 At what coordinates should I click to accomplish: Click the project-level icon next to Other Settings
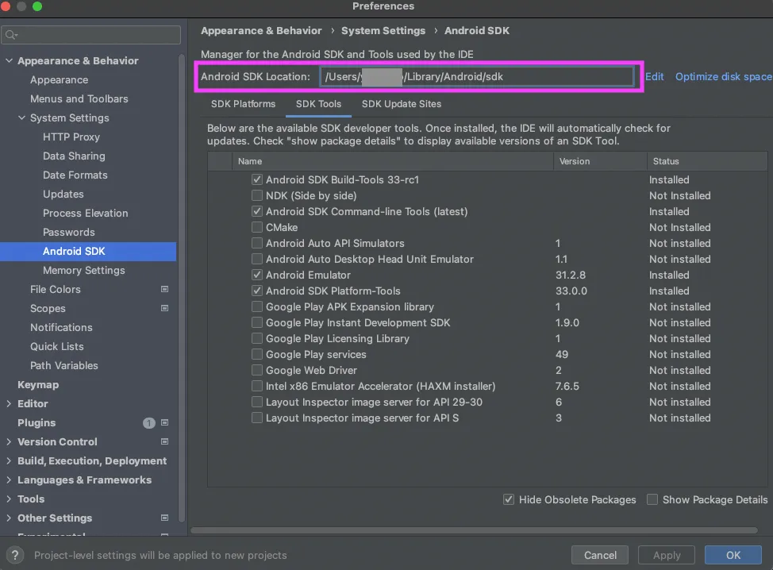point(164,518)
